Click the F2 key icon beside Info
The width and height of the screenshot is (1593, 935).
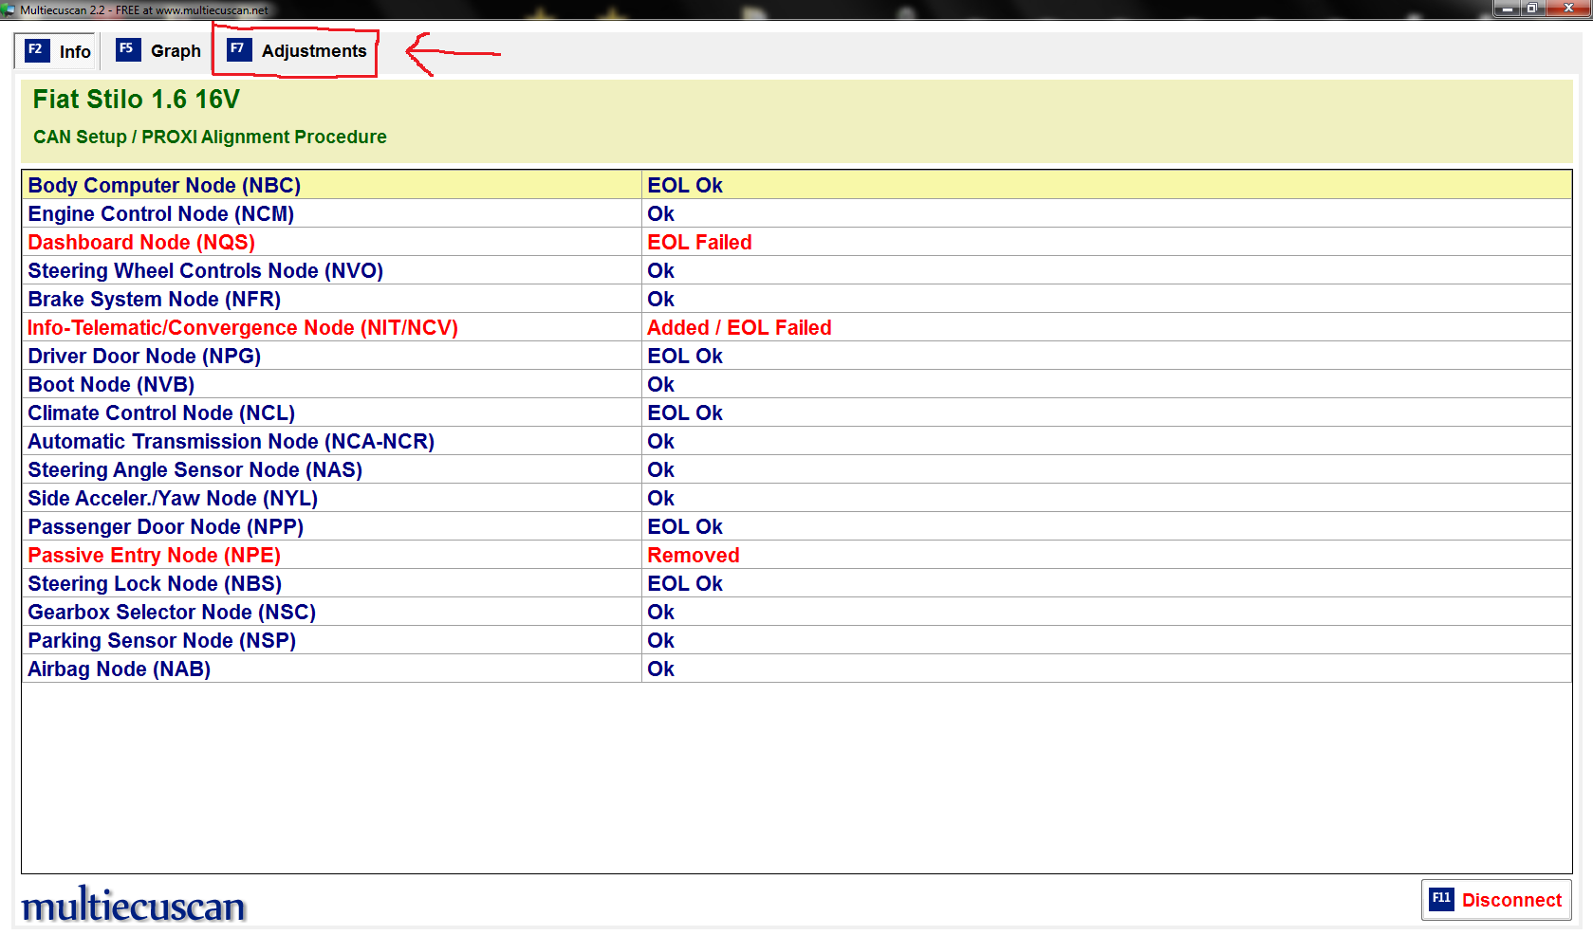[36, 50]
